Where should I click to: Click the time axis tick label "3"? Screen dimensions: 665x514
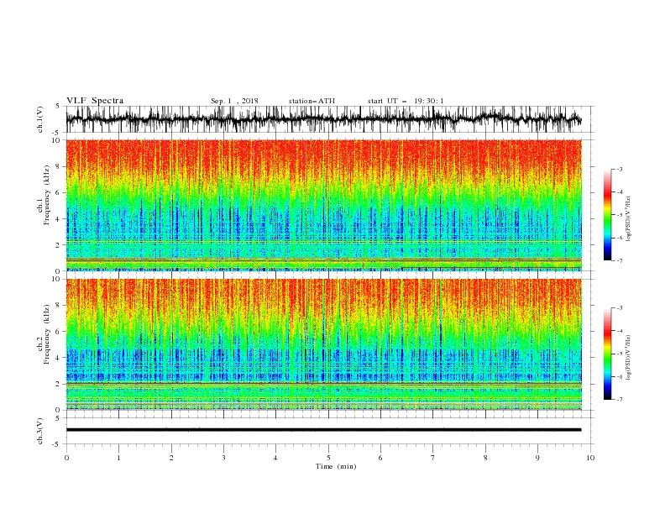224,458
